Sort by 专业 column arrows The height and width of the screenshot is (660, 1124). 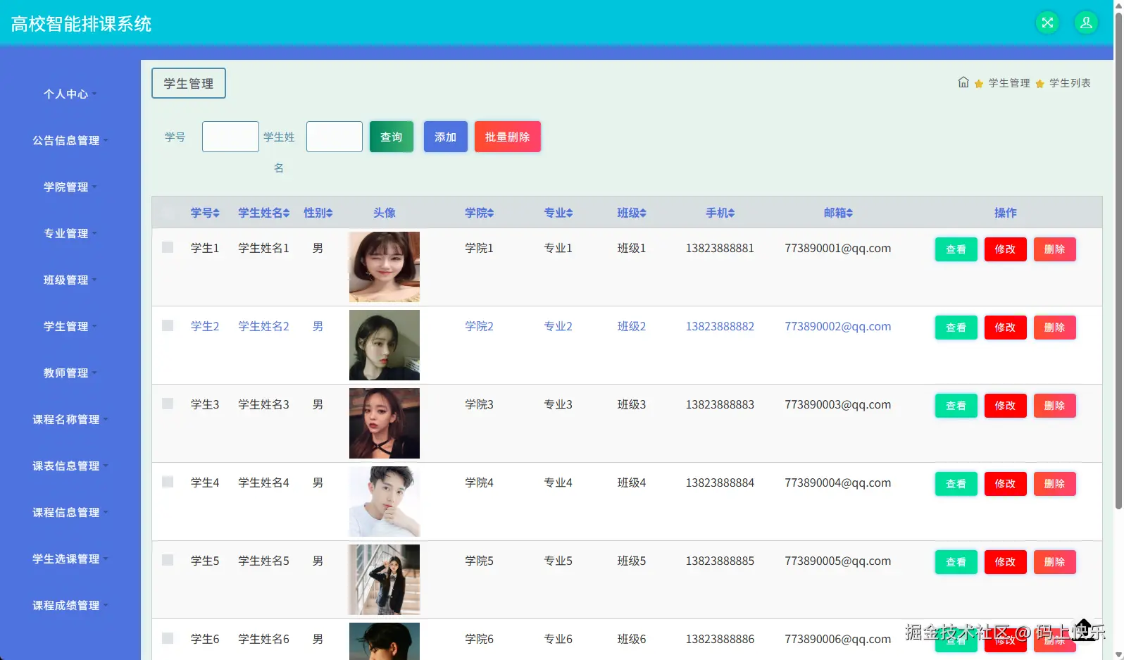[569, 213]
